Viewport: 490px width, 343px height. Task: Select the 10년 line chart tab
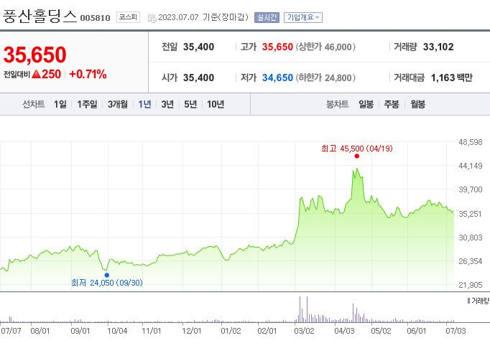click(x=216, y=104)
